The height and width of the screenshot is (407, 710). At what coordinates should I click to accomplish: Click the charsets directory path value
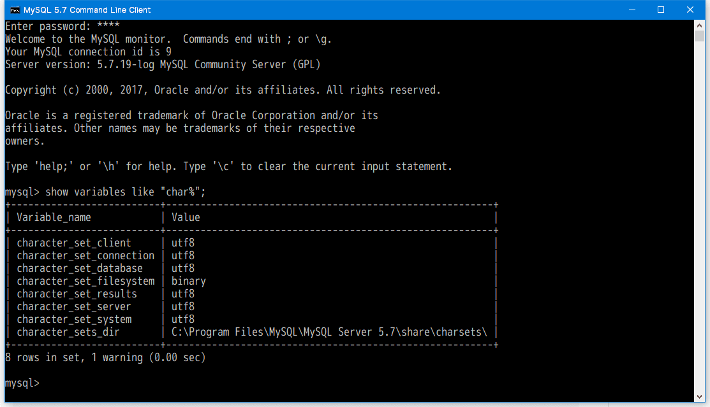pyautogui.click(x=329, y=332)
